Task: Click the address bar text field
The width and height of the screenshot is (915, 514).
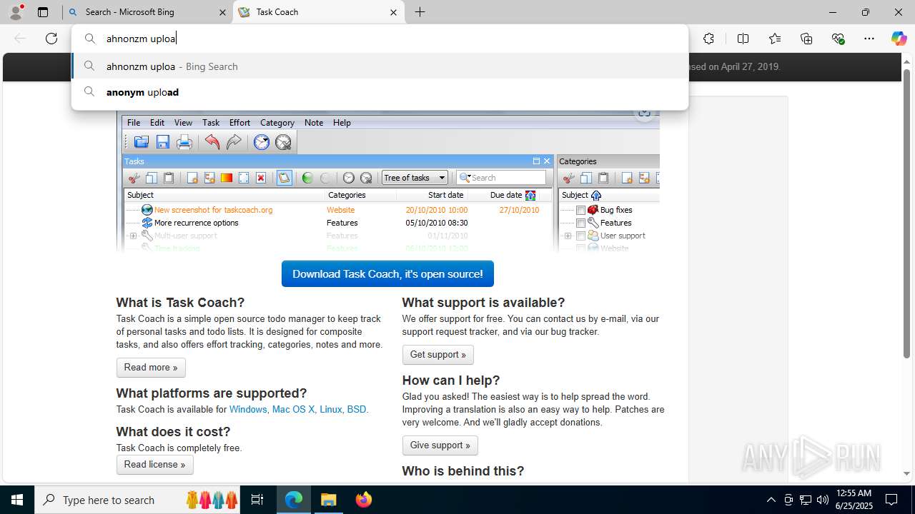Action: click(380, 39)
